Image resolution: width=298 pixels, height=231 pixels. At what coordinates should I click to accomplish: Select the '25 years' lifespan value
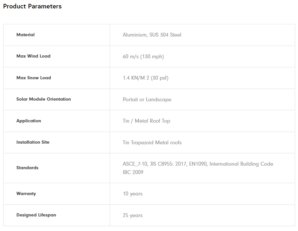coord(133,215)
